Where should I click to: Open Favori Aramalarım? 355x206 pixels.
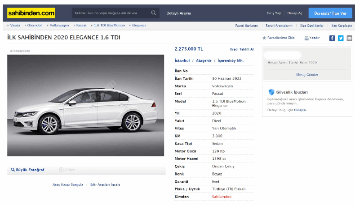(279, 26)
